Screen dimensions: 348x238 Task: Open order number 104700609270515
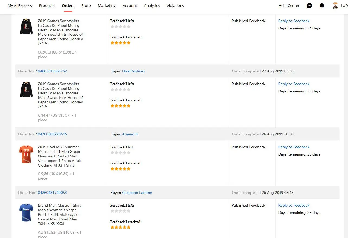coord(51,134)
